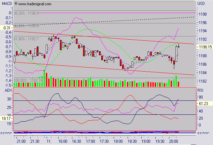Click the 19:30 time axis label

[160, 141]
